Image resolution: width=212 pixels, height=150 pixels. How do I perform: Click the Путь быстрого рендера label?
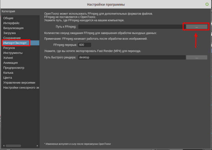[60, 57]
